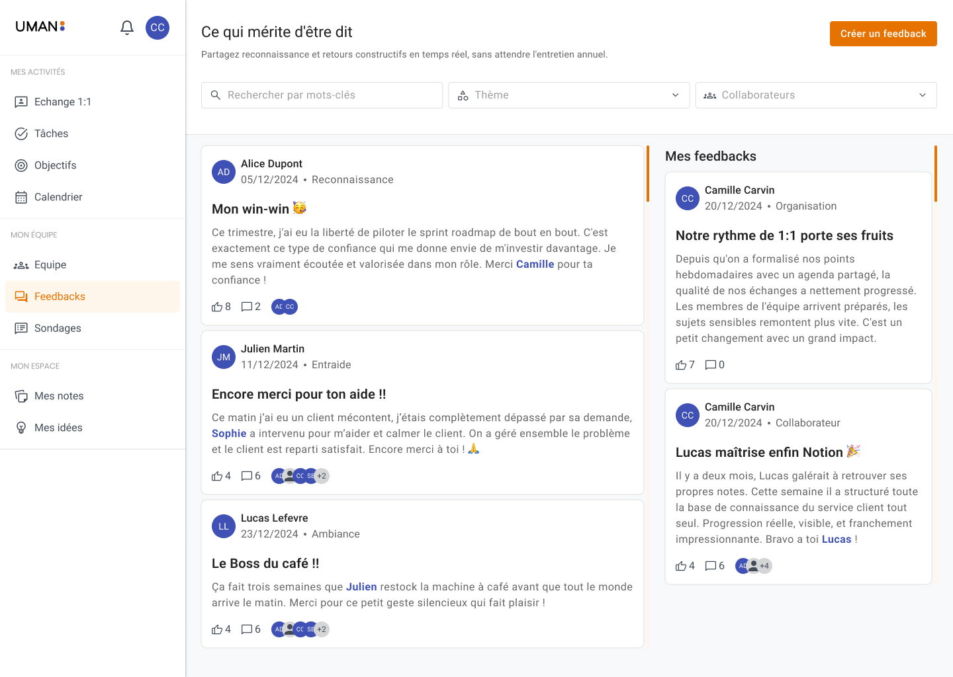The width and height of the screenshot is (953, 677).
Task: Expand extra reactions on Julien's post
Action: pos(322,476)
